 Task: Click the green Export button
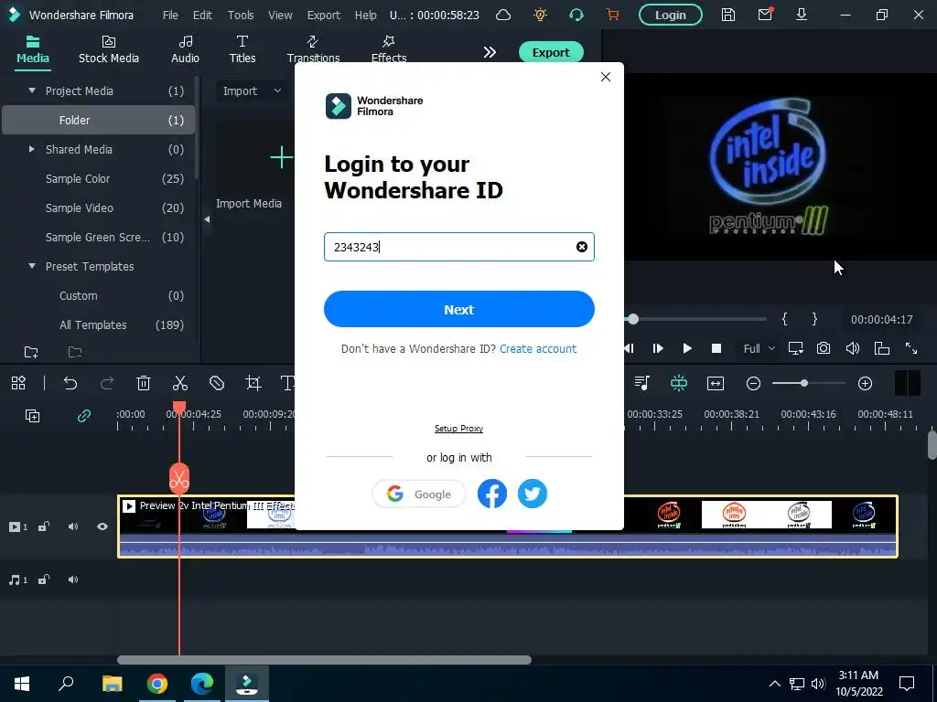coord(551,52)
